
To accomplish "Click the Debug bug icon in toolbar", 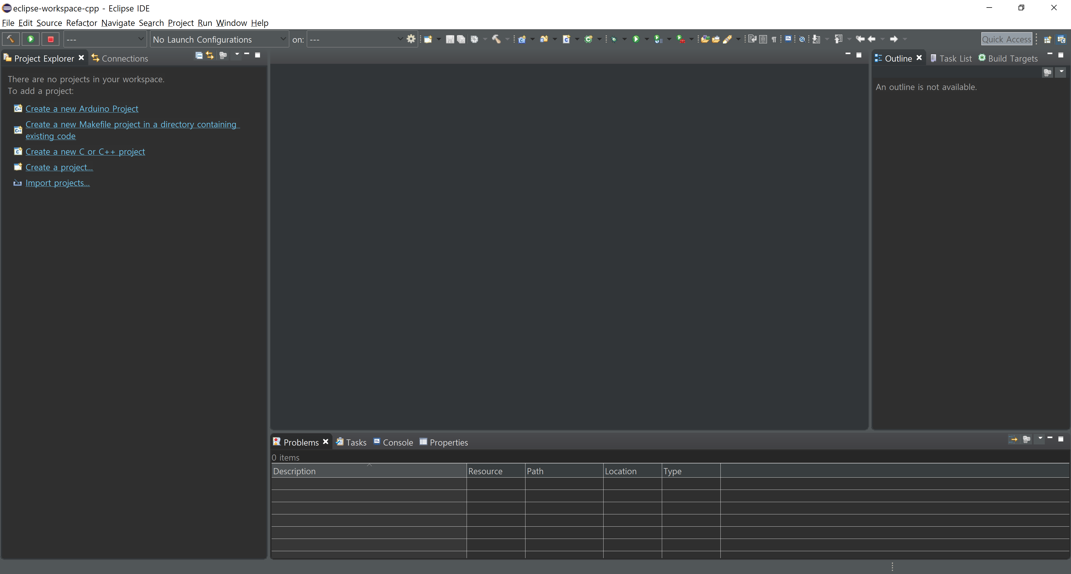I will point(614,40).
